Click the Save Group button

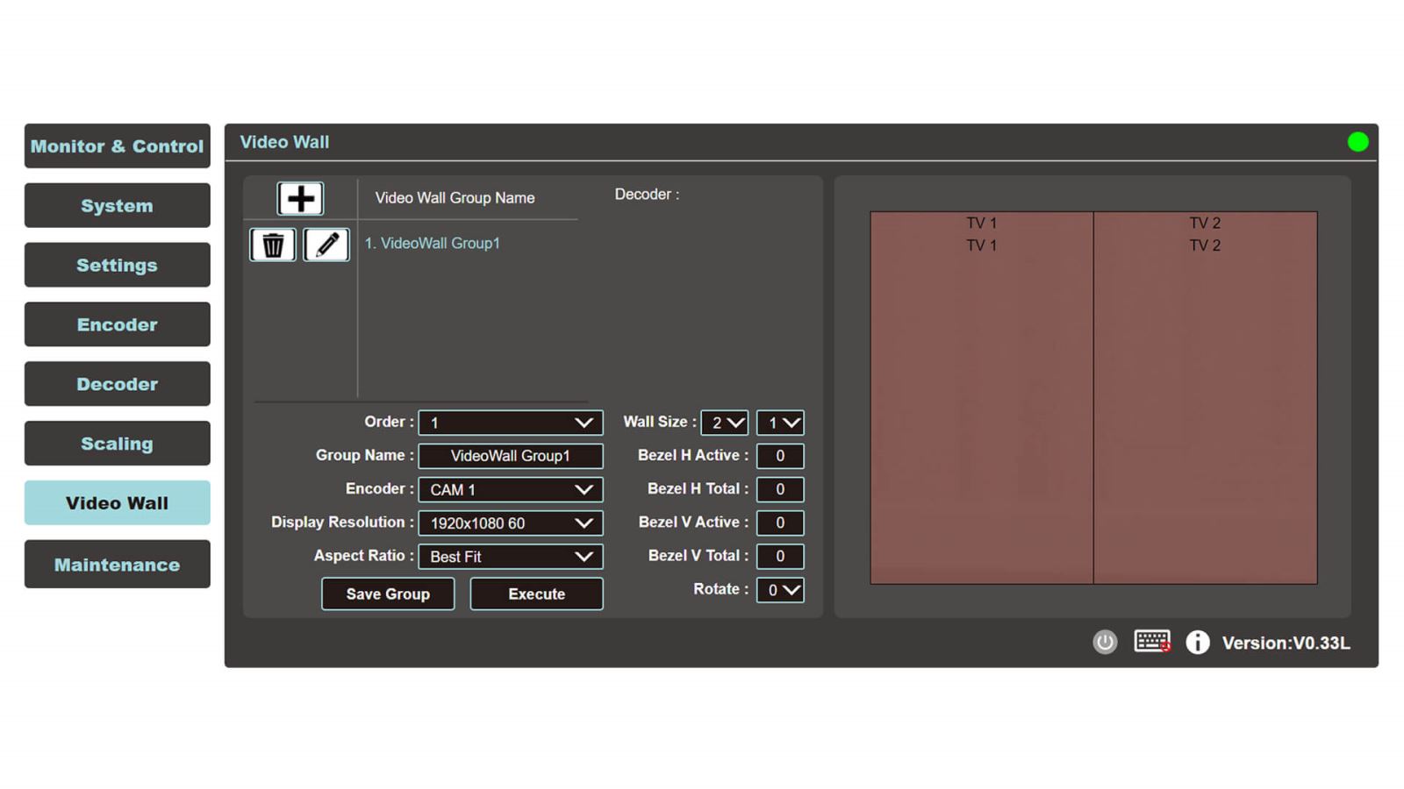pos(388,594)
